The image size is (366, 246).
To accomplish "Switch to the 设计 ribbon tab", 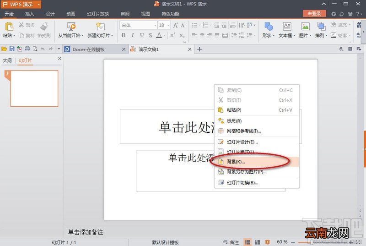I will click(x=50, y=14).
